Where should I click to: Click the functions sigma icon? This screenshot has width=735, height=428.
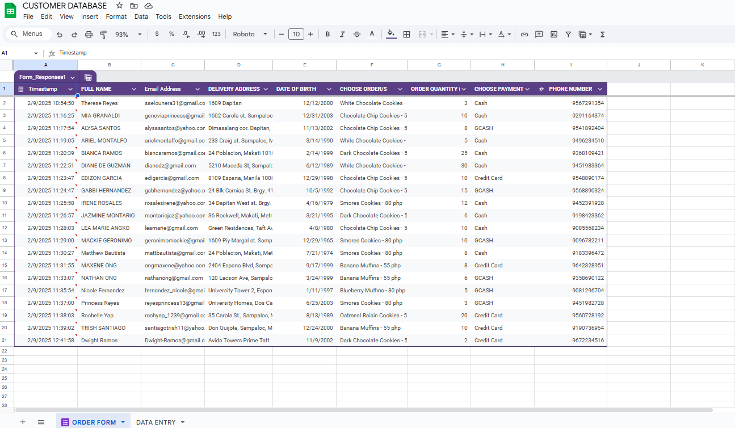(x=602, y=35)
